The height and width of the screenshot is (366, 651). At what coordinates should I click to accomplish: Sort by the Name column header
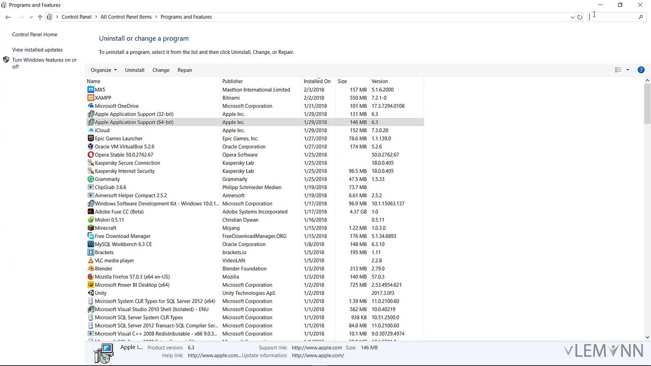(153, 81)
